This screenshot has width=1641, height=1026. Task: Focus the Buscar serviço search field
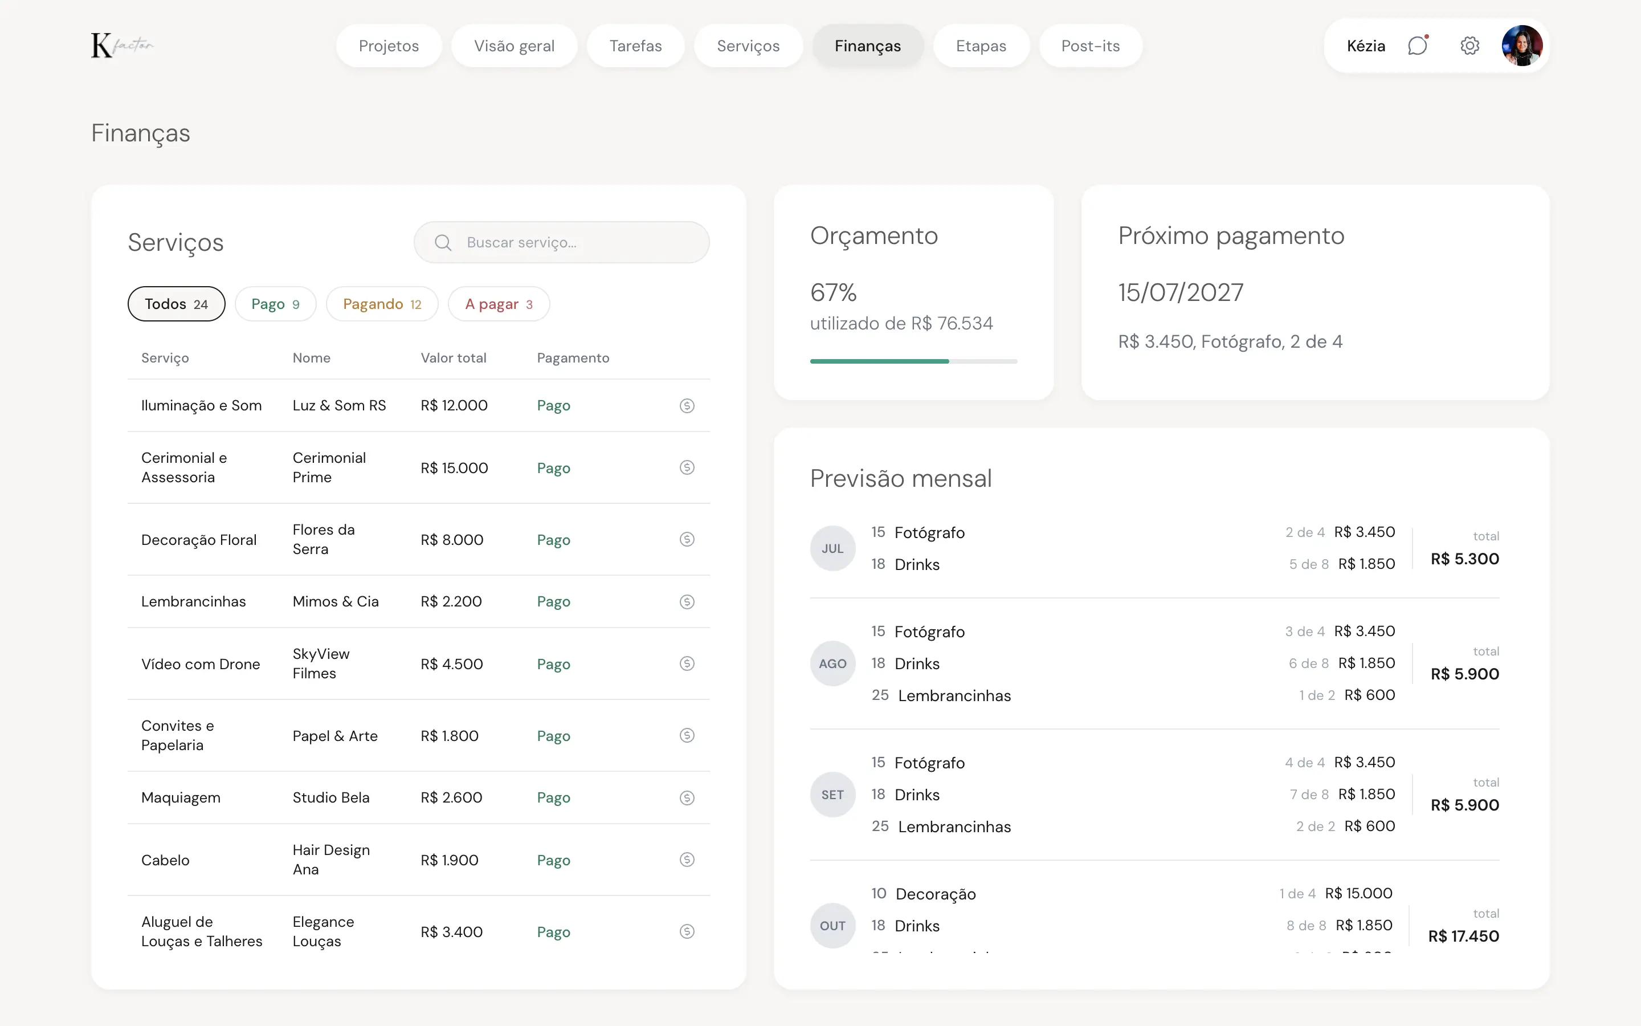click(561, 242)
